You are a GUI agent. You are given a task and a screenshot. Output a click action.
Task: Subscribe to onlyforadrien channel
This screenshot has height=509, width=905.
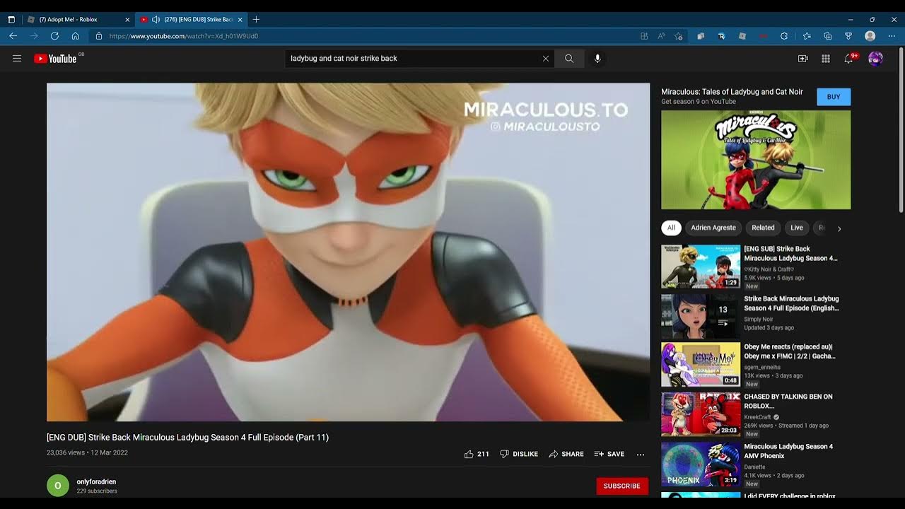point(622,486)
